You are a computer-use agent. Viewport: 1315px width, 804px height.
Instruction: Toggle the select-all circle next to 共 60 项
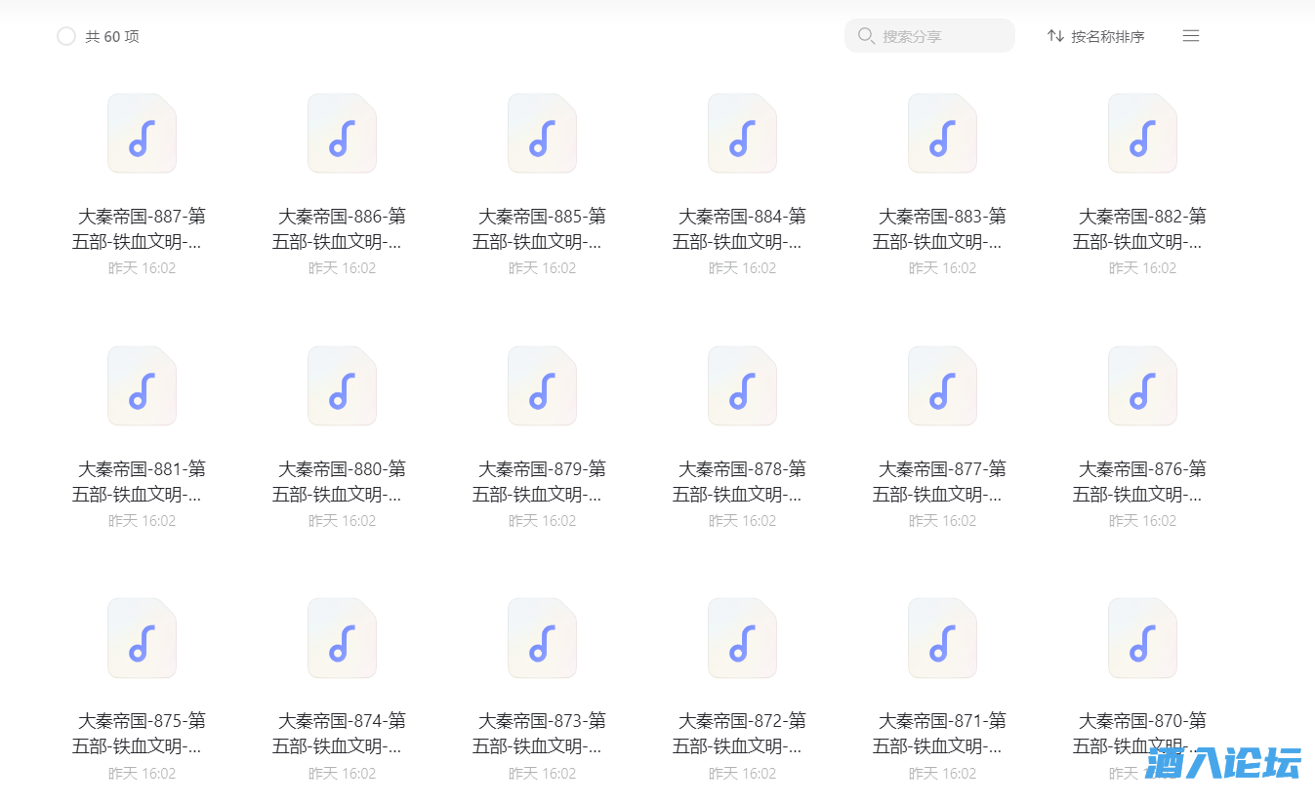coord(66,36)
